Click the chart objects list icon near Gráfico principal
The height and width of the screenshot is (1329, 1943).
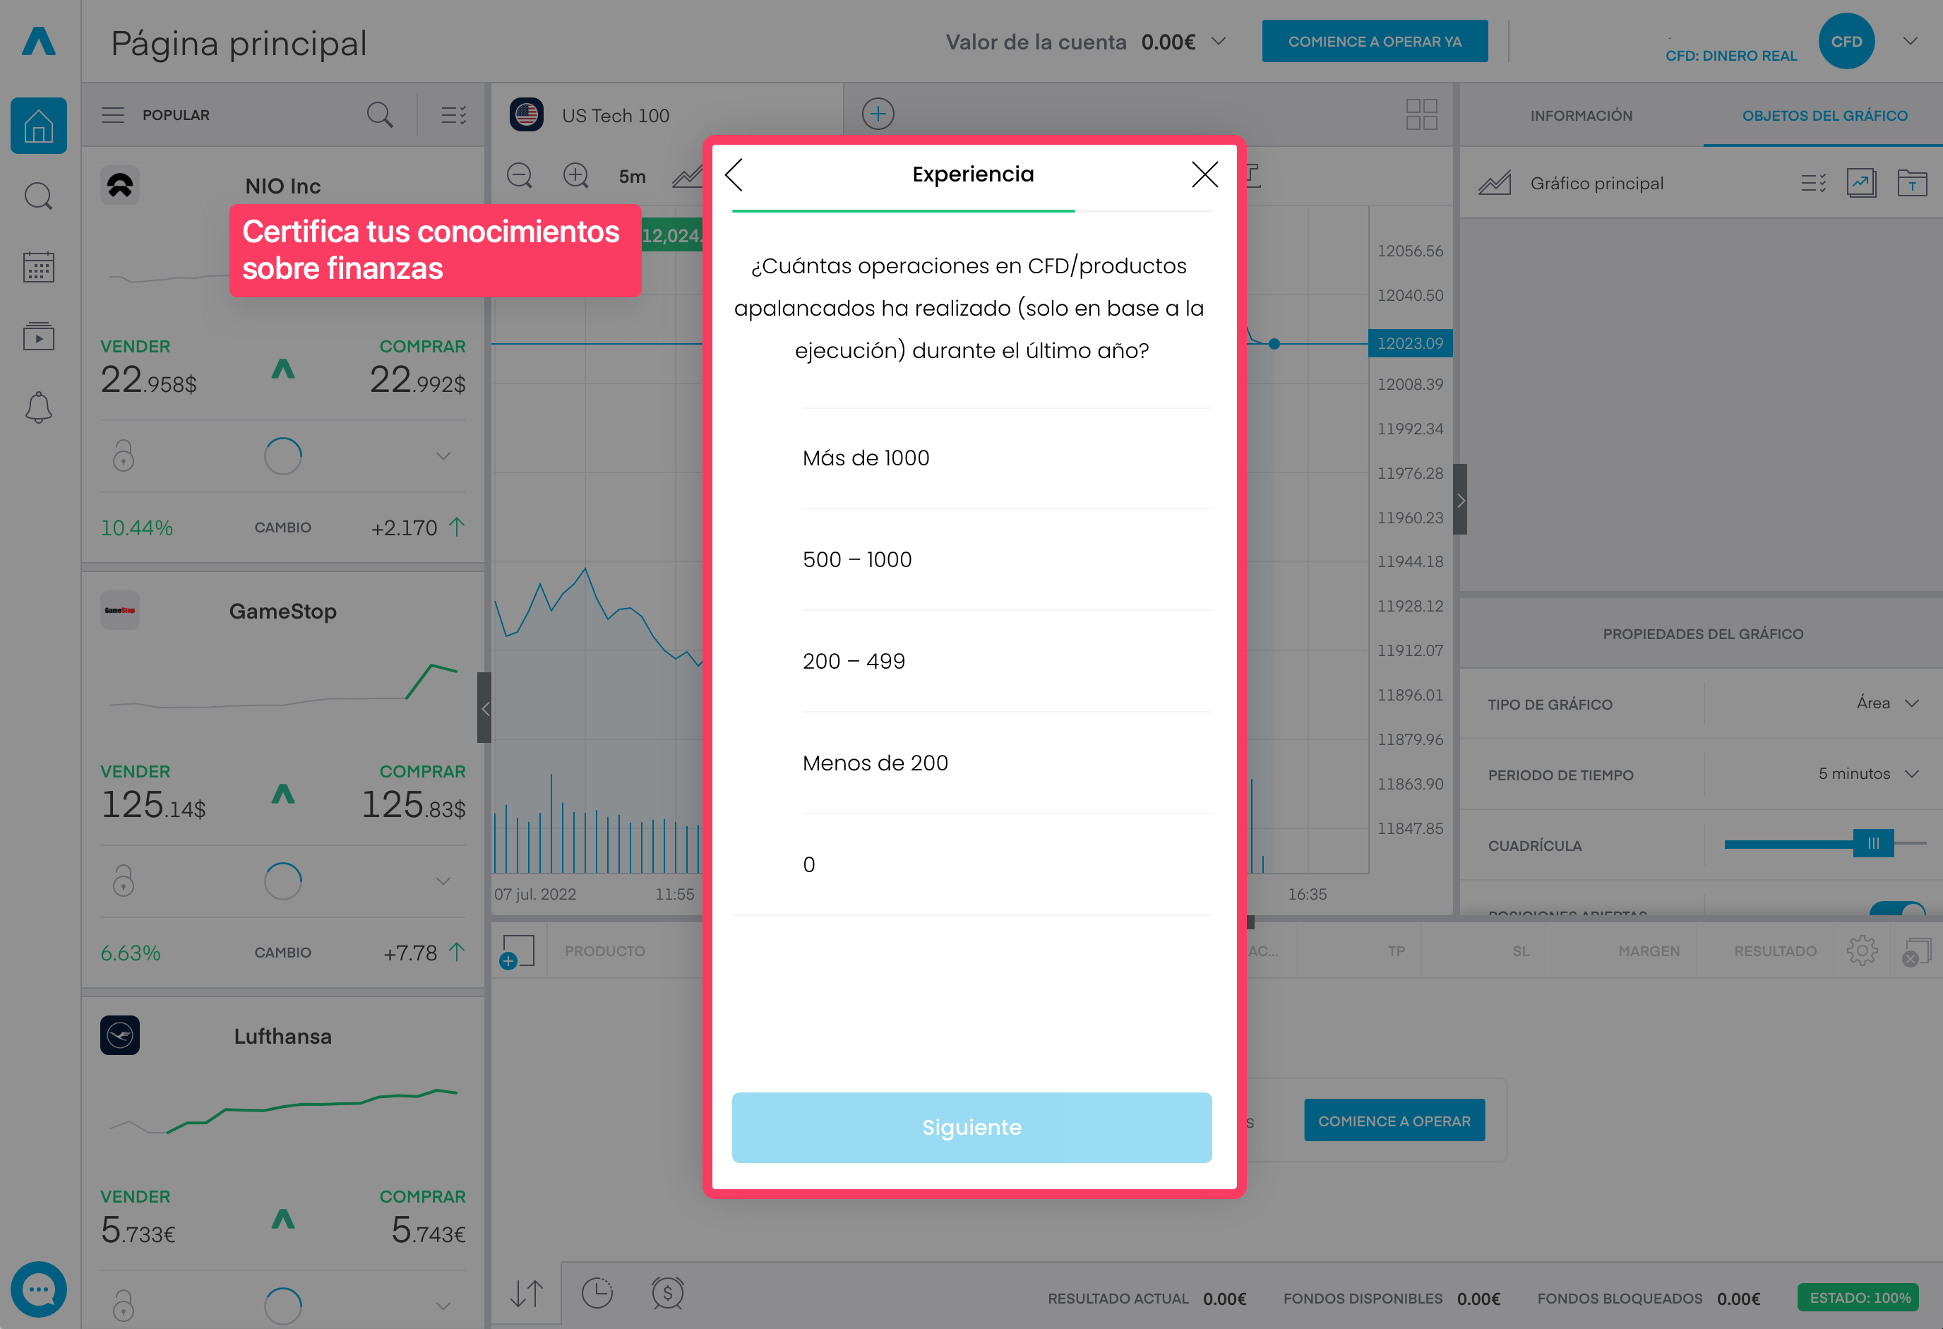pyautogui.click(x=1813, y=183)
